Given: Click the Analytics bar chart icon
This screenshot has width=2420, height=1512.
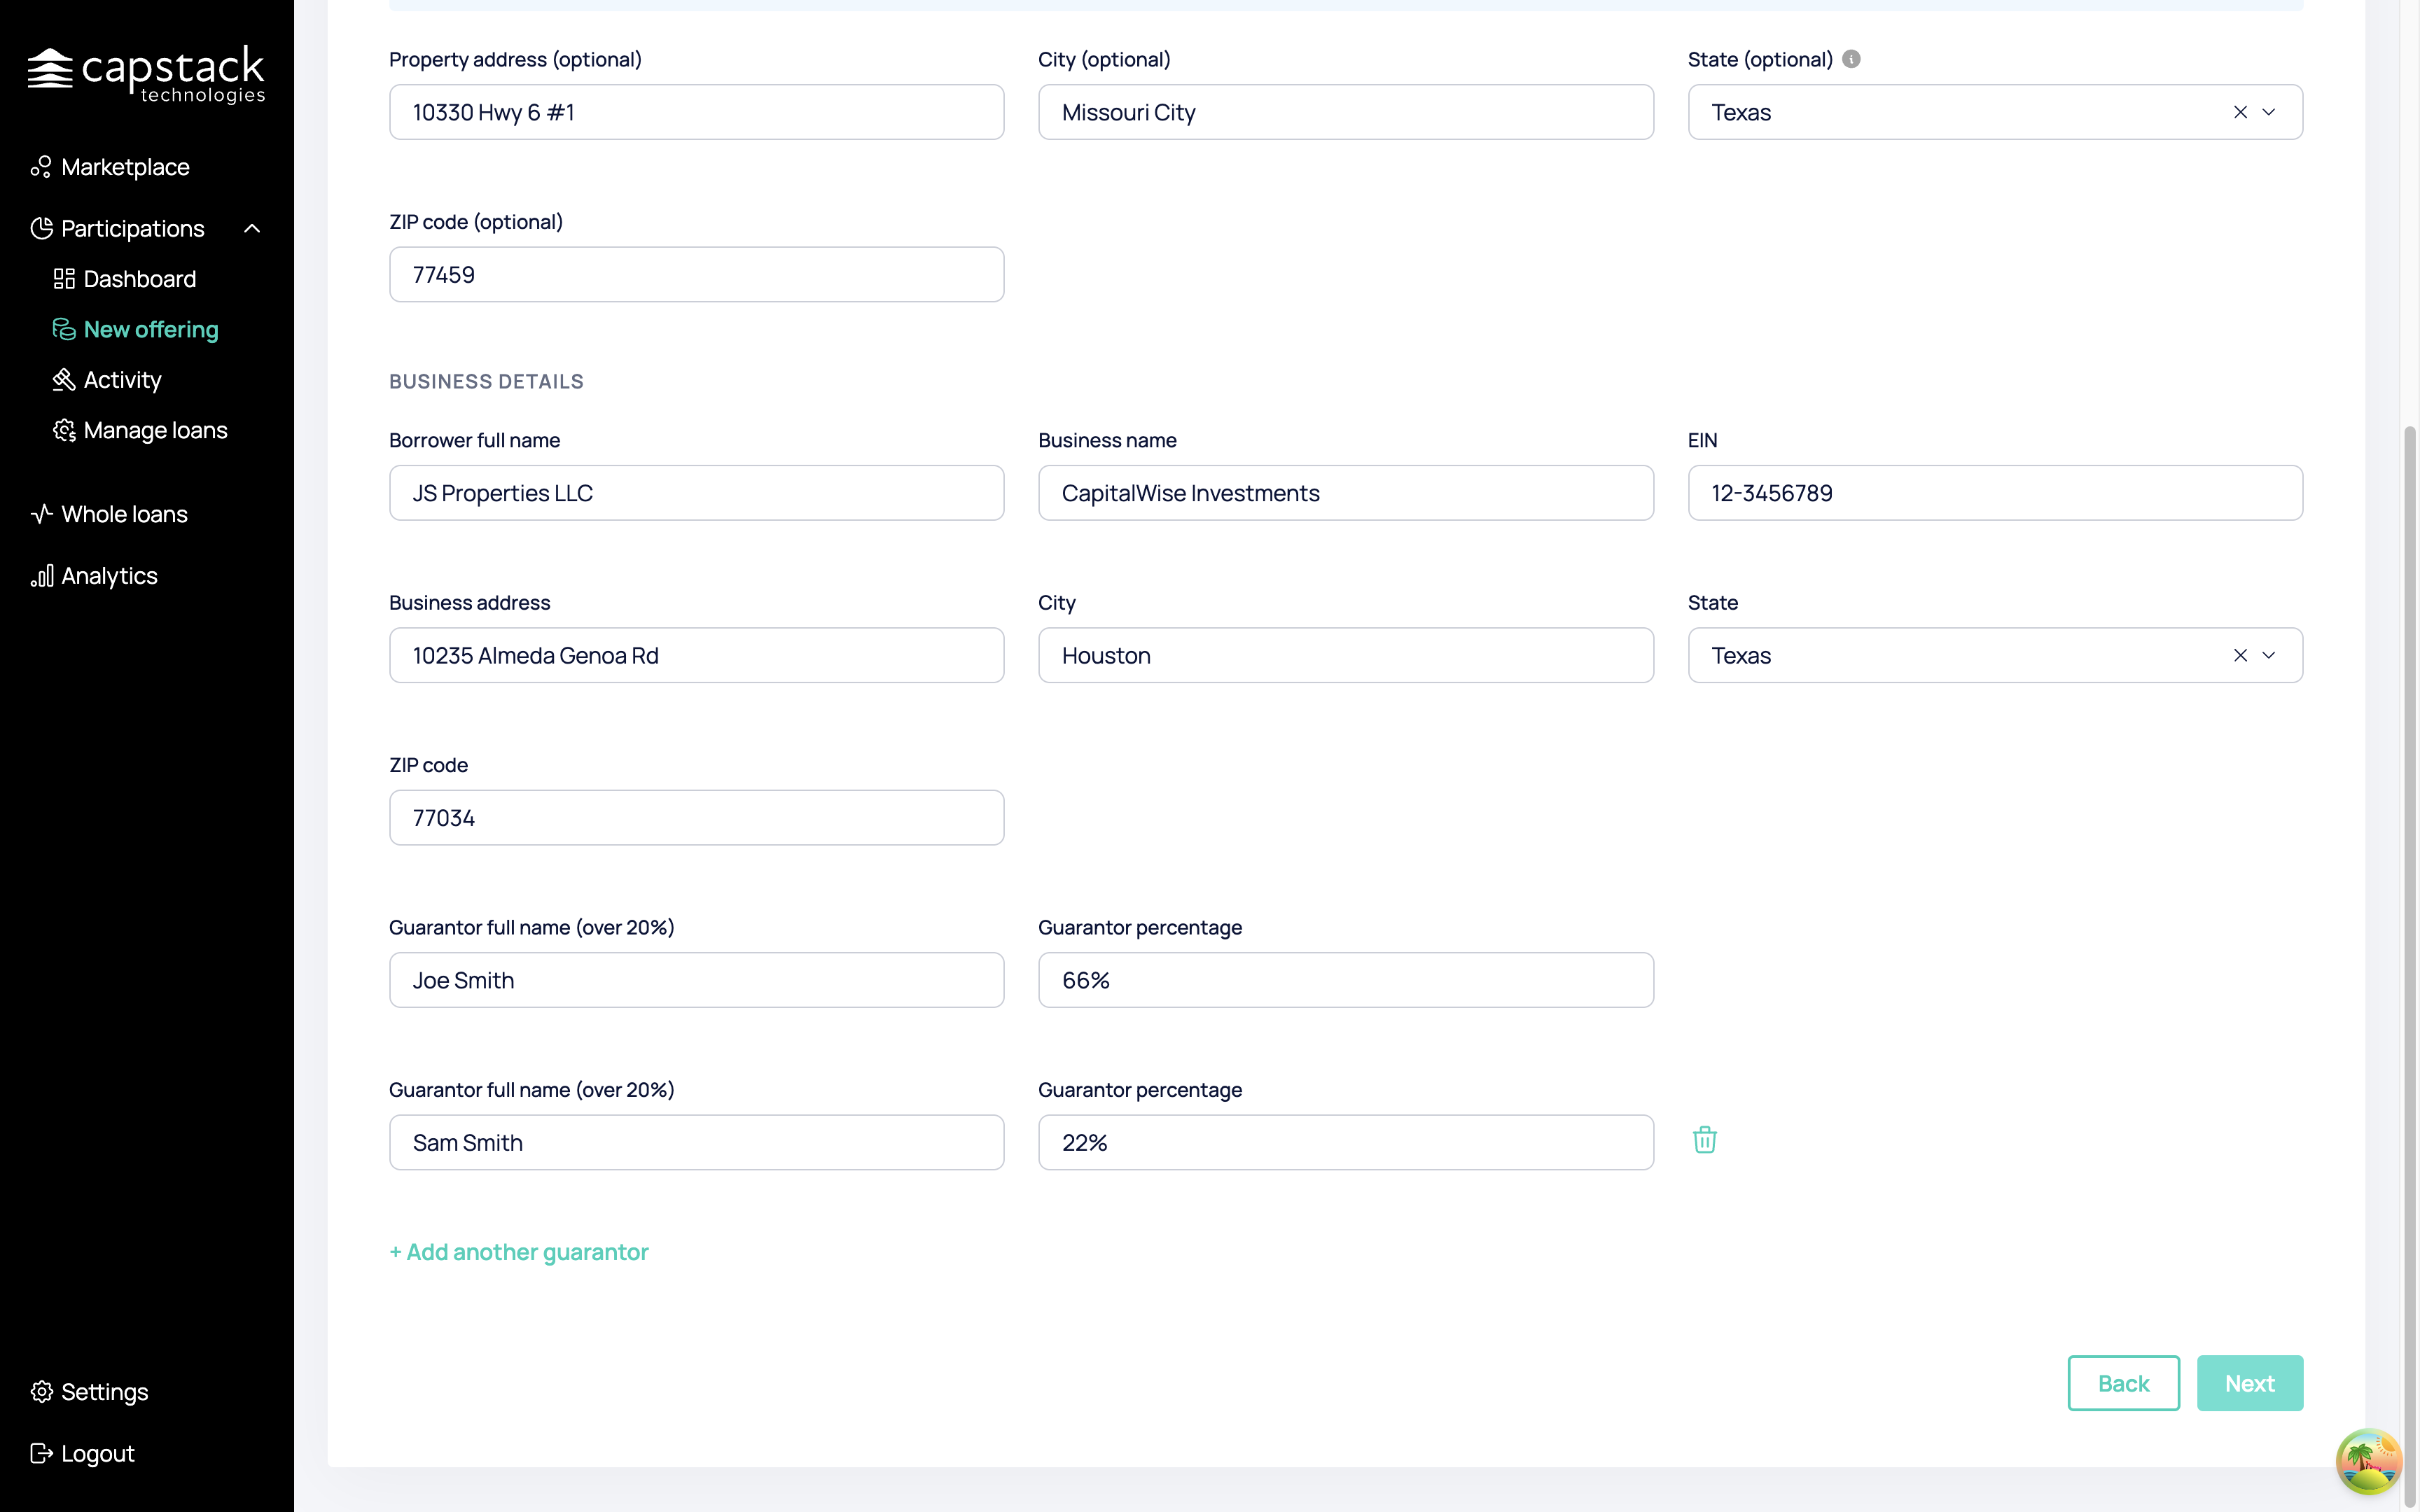Looking at the screenshot, I should pyautogui.click(x=41, y=576).
